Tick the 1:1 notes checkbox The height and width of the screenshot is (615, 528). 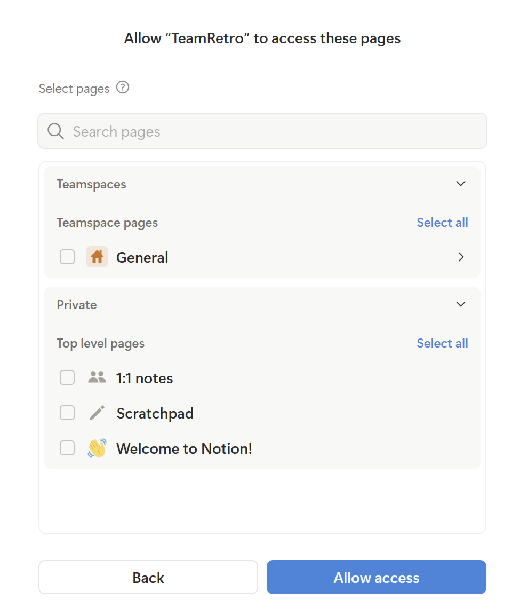coord(67,377)
